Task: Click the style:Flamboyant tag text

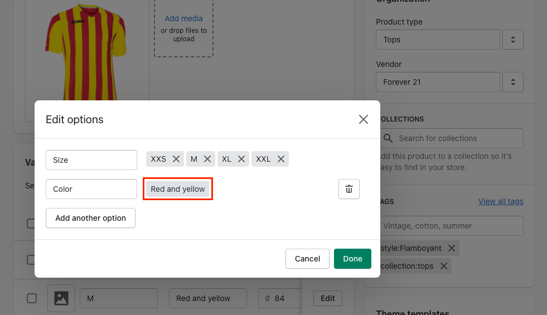Action: (x=412, y=248)
